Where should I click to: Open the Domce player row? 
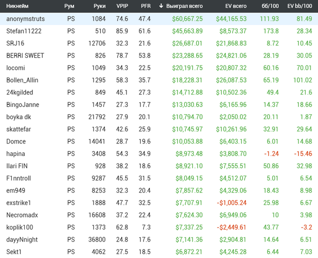pos(159,141)
